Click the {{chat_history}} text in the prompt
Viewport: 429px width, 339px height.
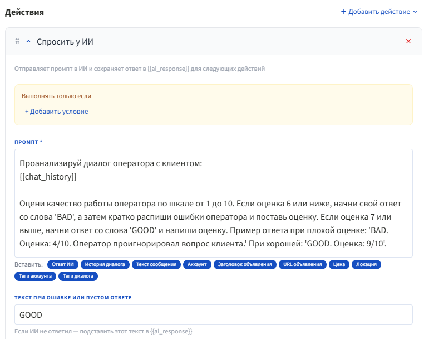point(48,177)
